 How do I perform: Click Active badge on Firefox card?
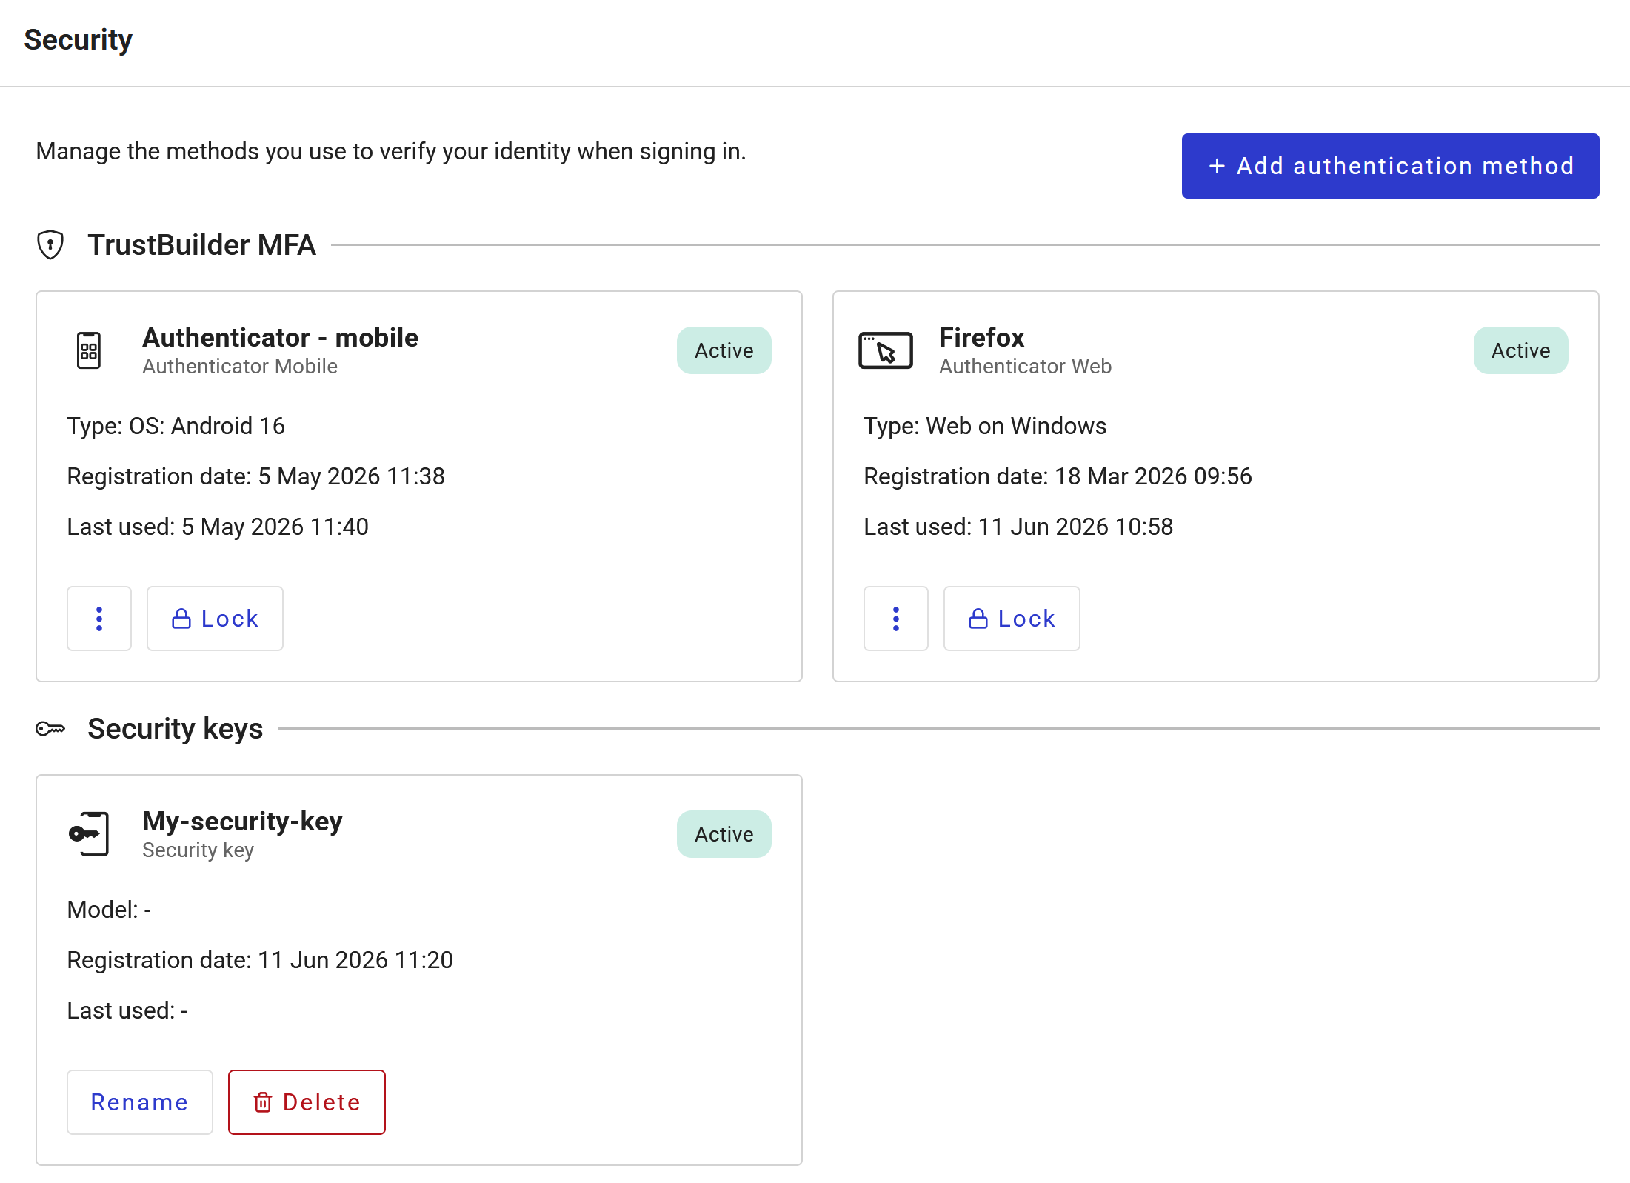click(1521, 350)
